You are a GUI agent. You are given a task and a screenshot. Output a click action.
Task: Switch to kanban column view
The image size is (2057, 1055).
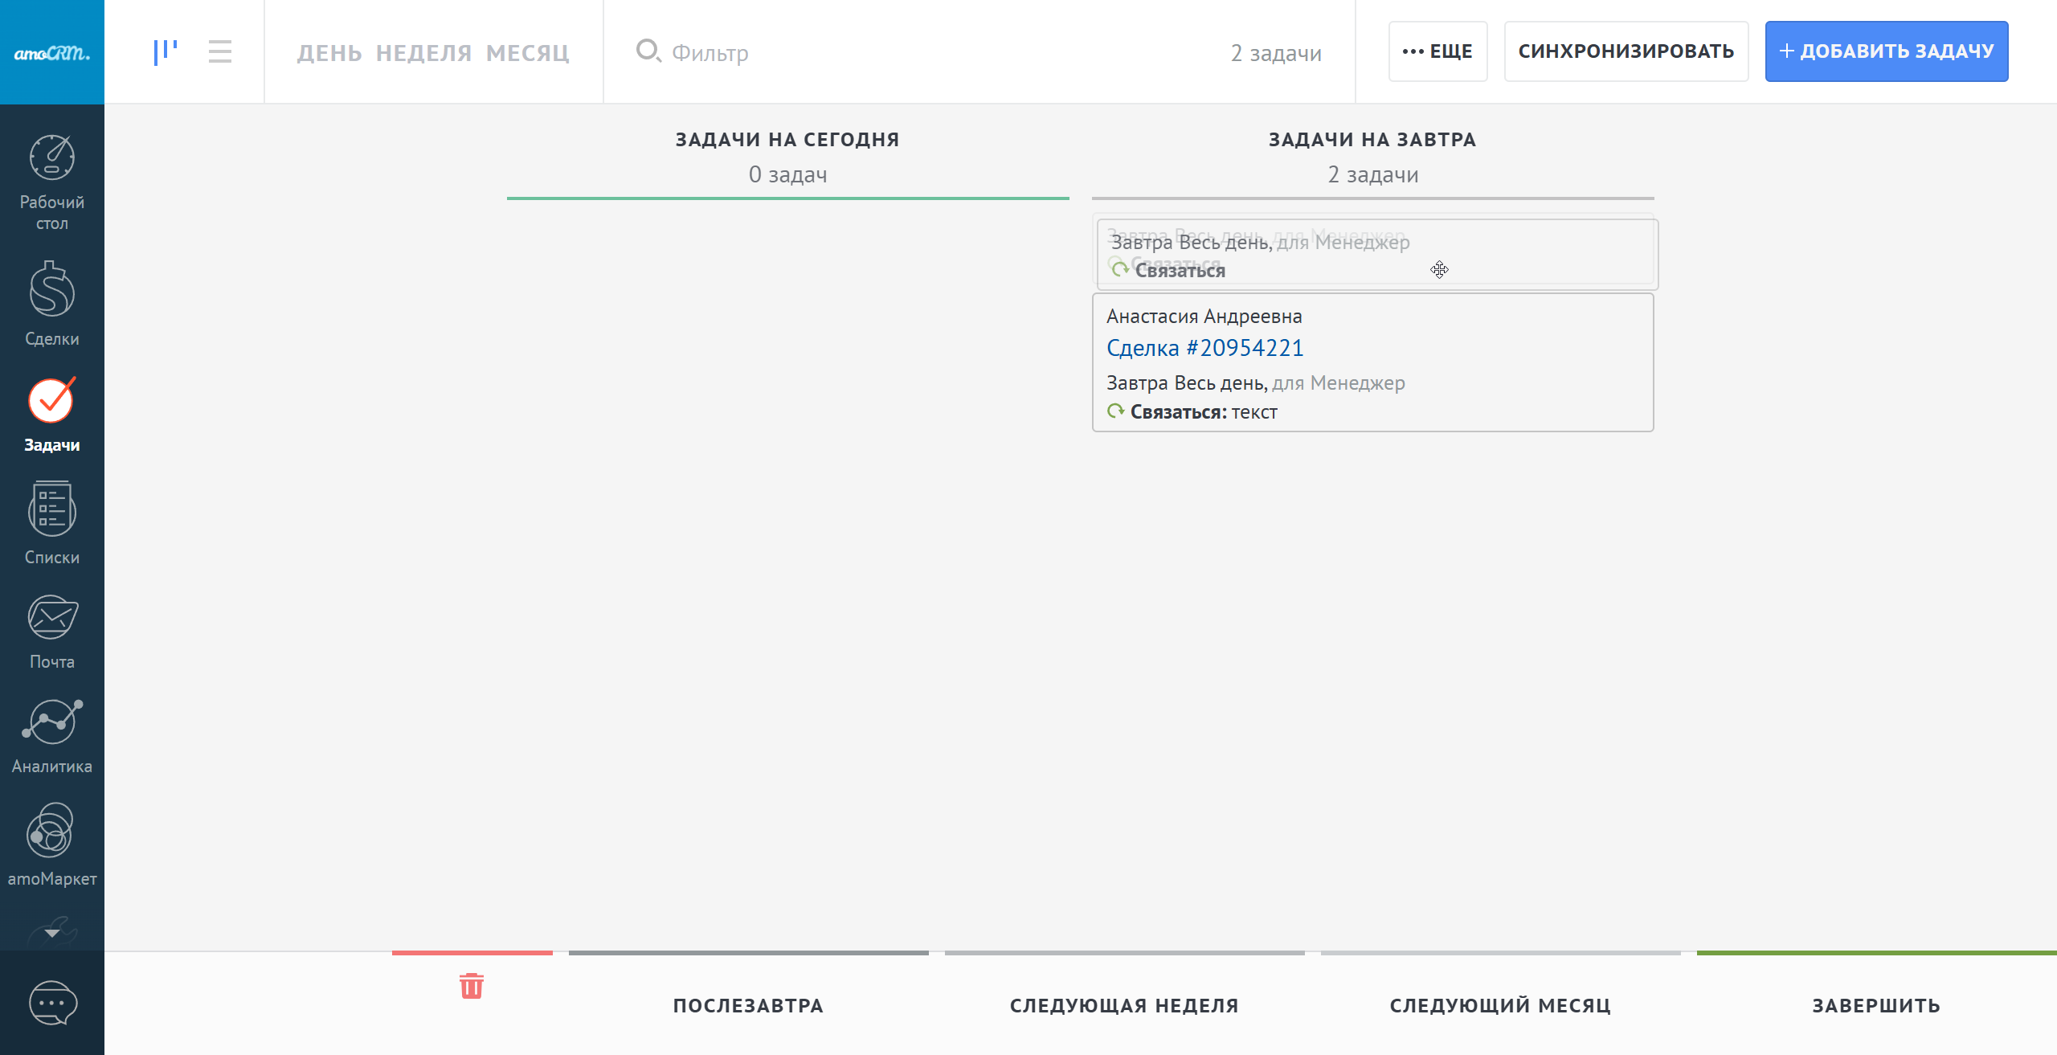166,52
